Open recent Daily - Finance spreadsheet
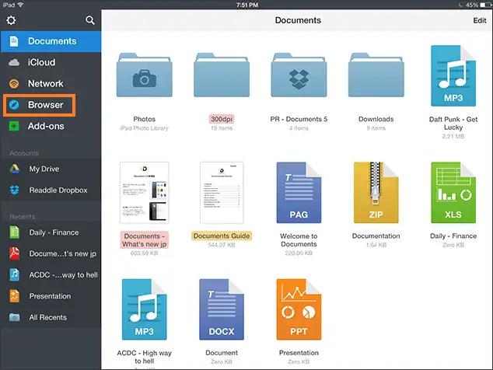The image size is (493, 370). click(51, 232)
